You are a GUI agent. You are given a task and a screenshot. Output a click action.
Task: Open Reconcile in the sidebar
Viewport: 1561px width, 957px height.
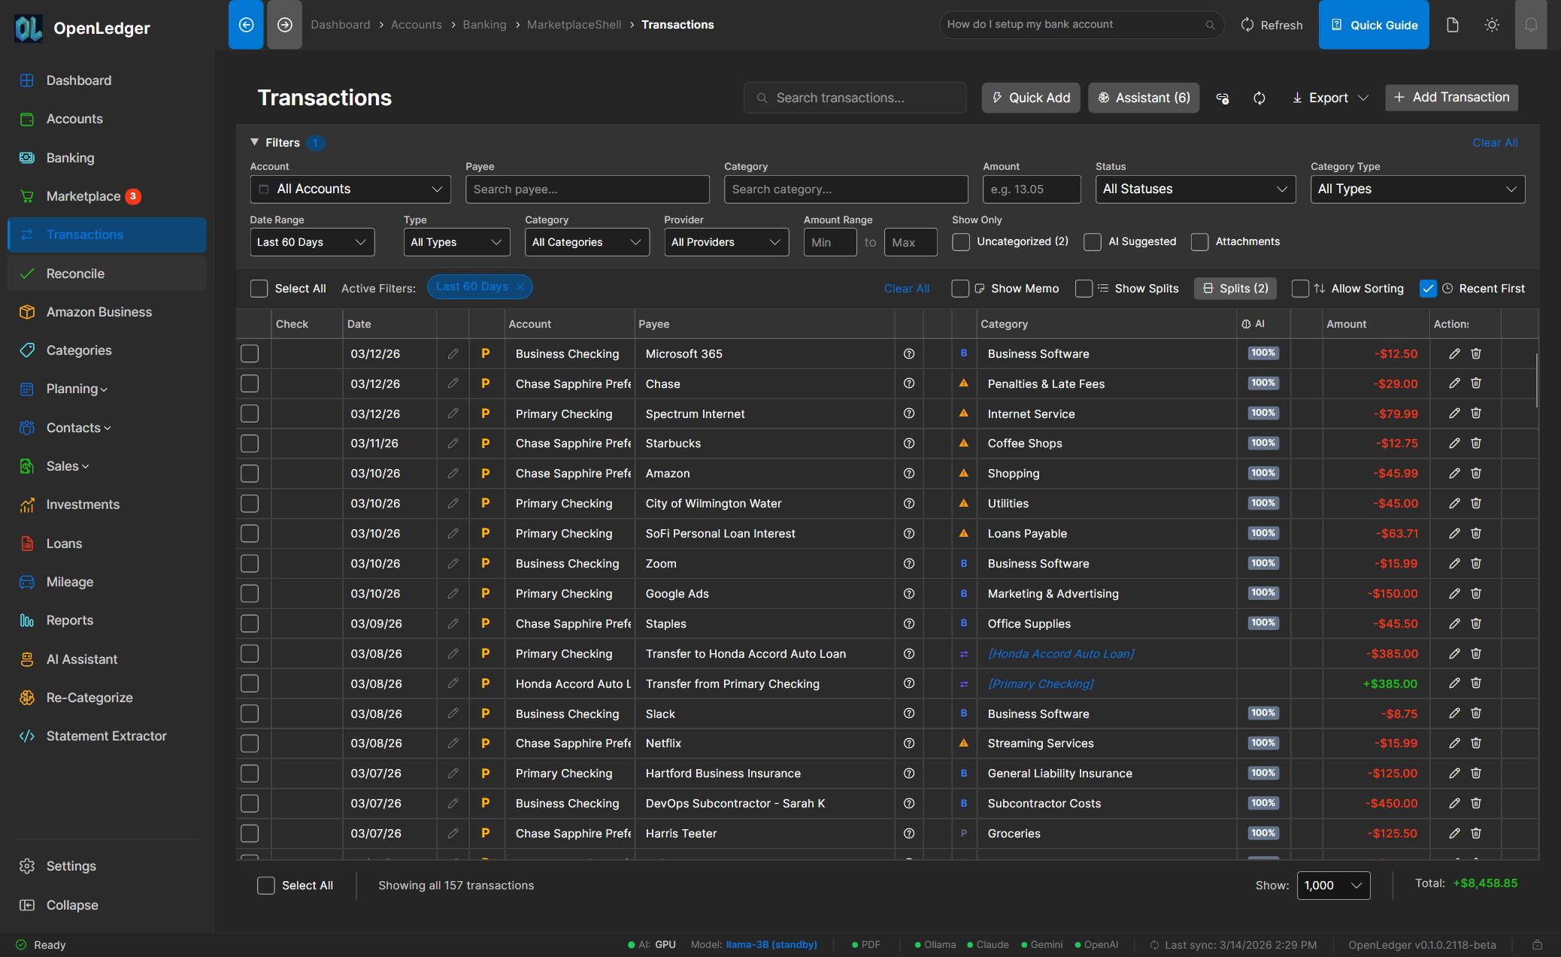(75, 274)
